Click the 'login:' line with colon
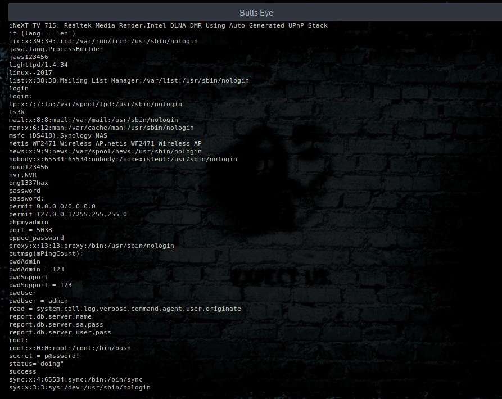The image size is (502, 399). (x=20, y=96)
